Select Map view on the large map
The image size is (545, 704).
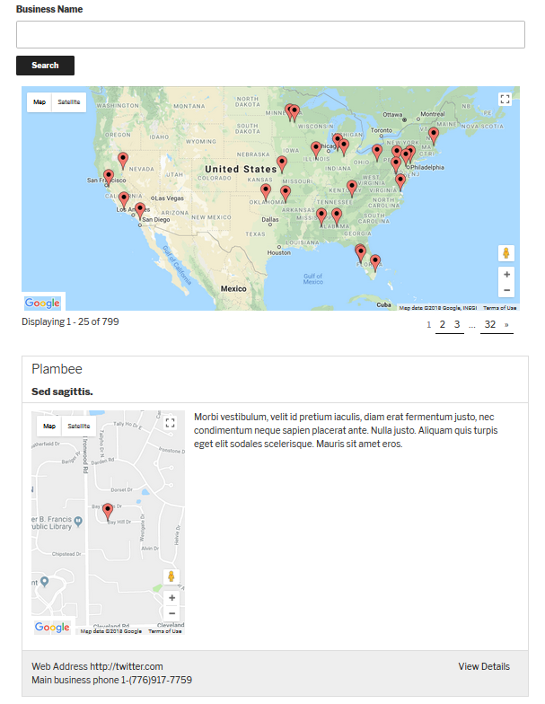point(40,102)
